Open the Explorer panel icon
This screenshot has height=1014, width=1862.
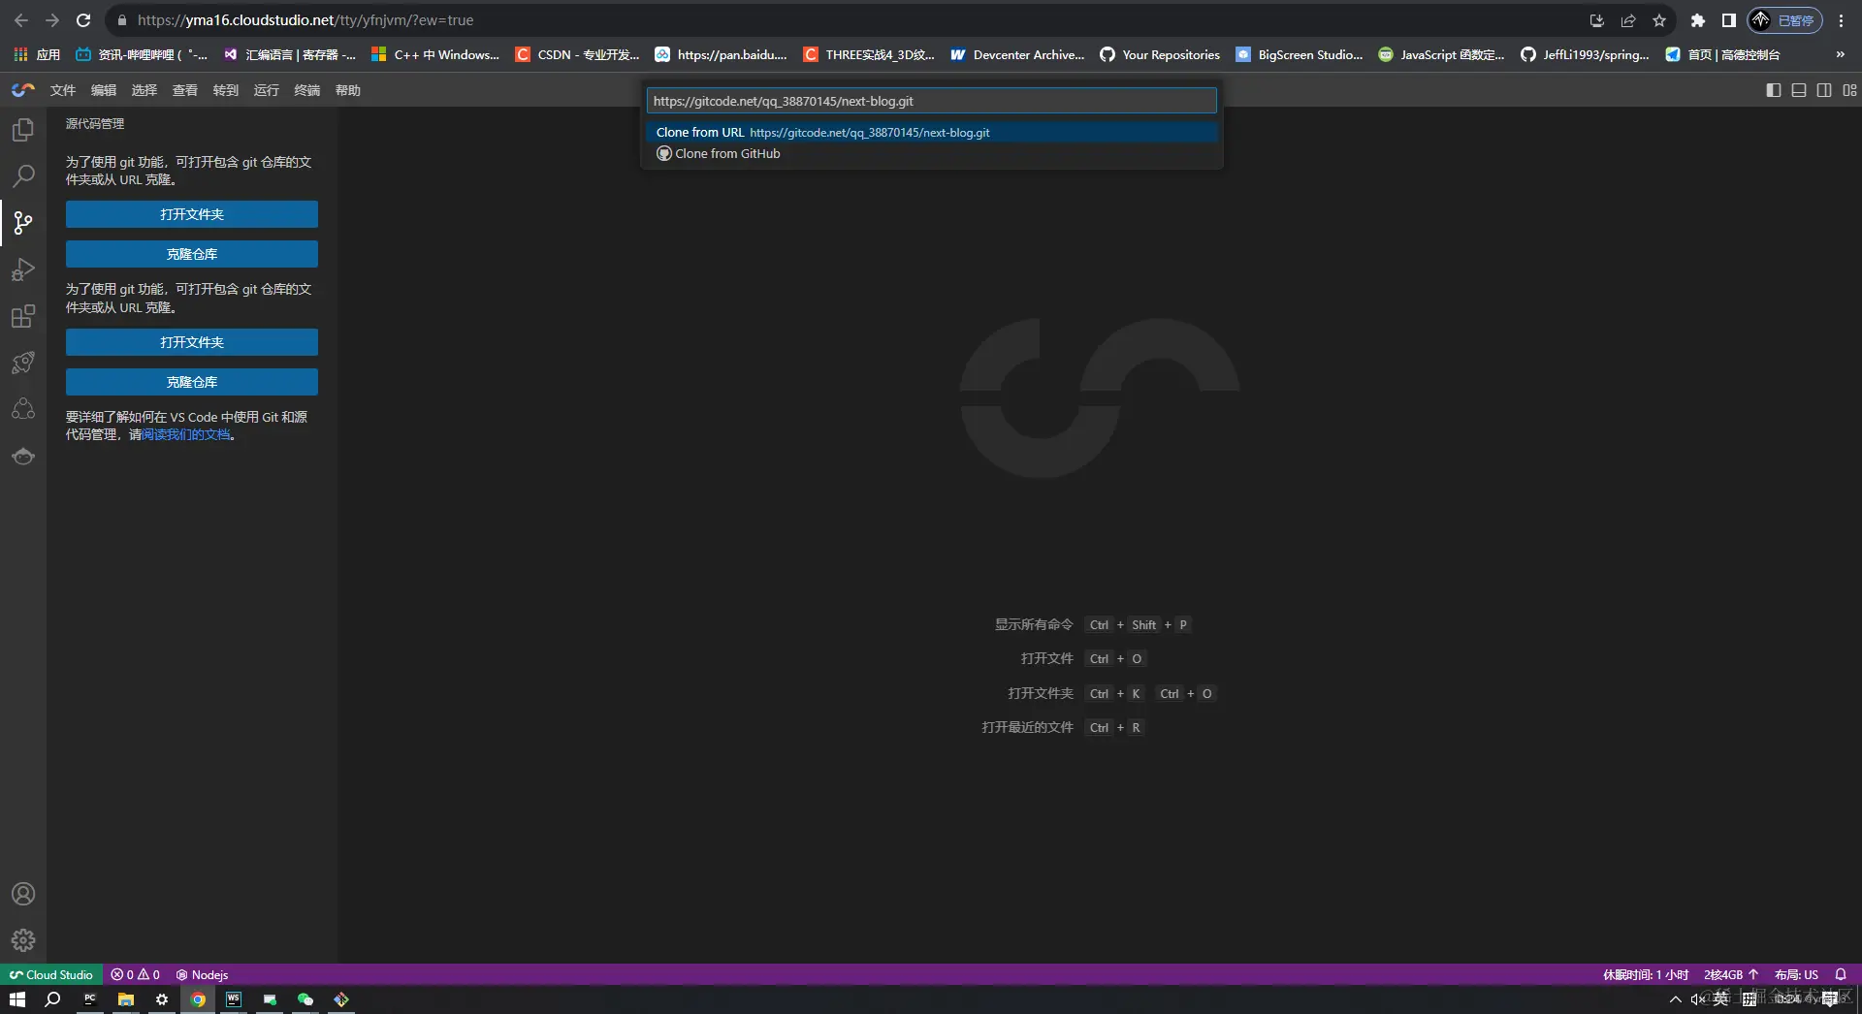[22, 129]
